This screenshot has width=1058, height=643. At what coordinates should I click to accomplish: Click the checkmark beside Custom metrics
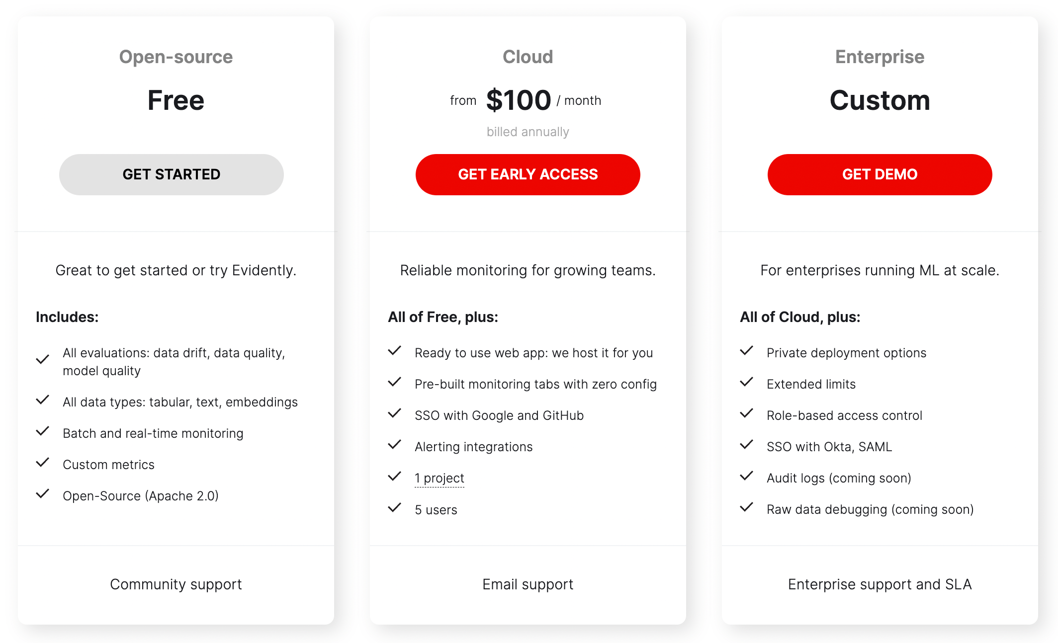point(43,463)
